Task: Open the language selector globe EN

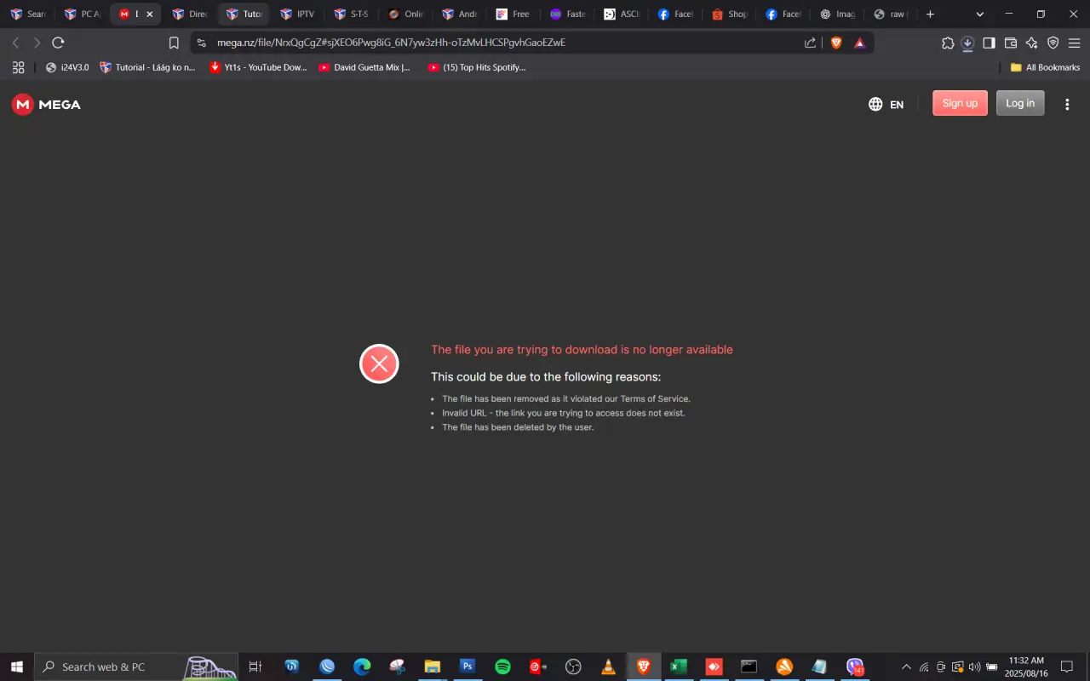Action: (x=886, y=104)
